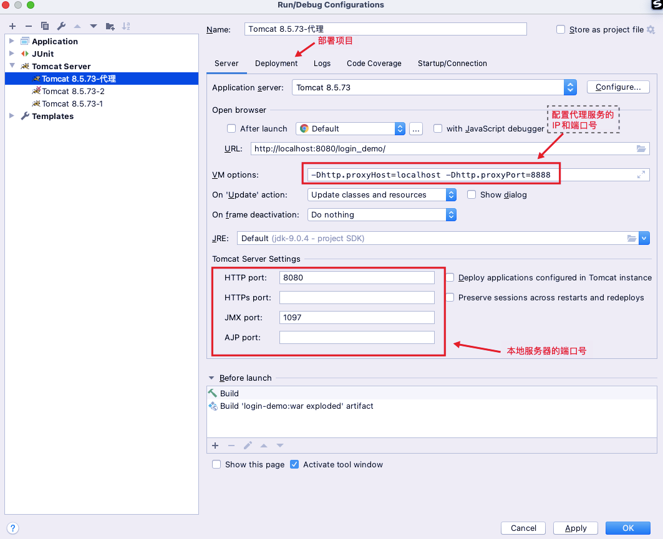
Task: Add a new configuration with the plus icon
Action: pos(12,26)
